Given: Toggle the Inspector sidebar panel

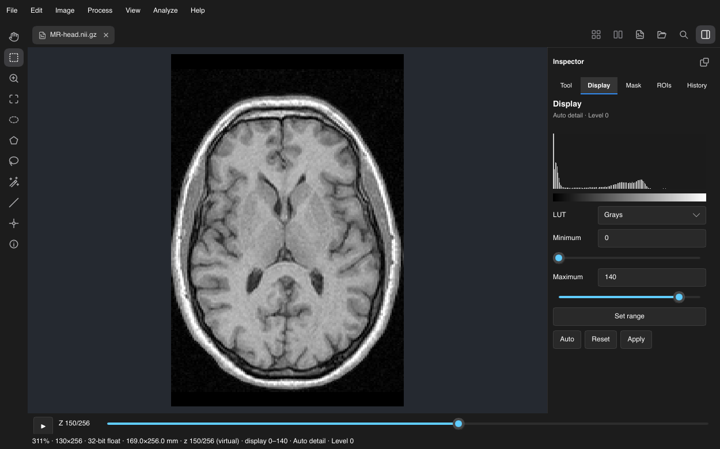Looking at the screenshot, I should pos(706,35).
